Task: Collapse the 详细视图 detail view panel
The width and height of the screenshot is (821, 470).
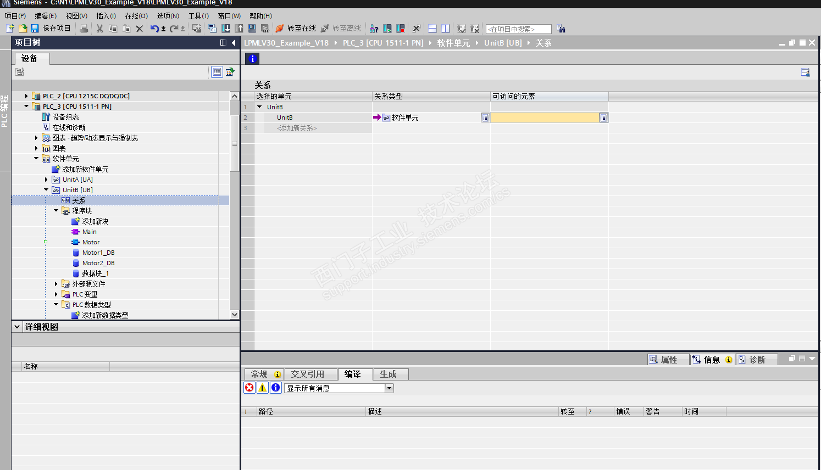Action: (17, 327)
